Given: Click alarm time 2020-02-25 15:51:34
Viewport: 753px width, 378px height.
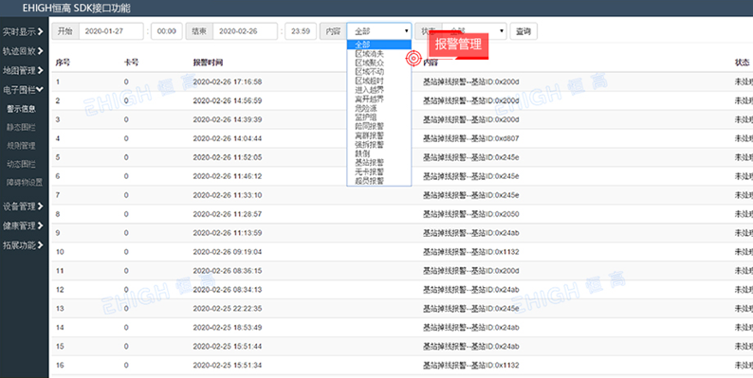Looking at the screenshot, I should (x=228, y=366).
